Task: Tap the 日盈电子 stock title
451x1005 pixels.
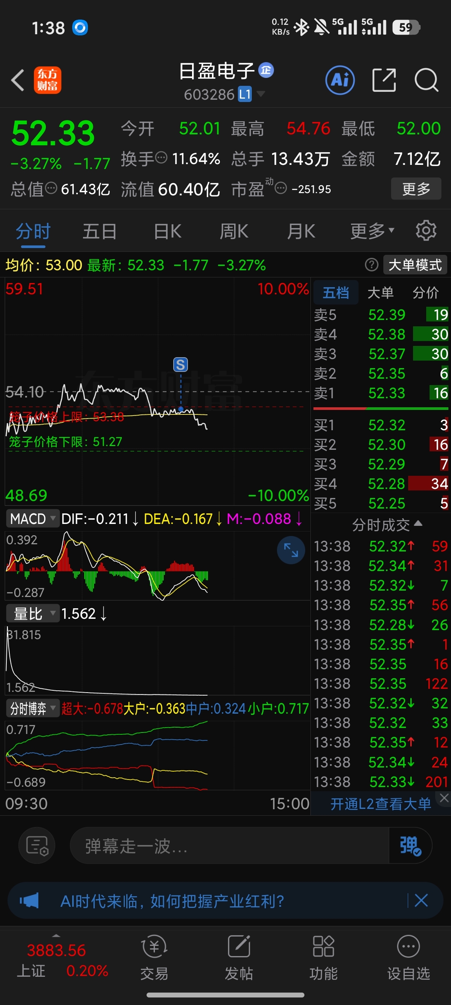Action: [216, 71]
